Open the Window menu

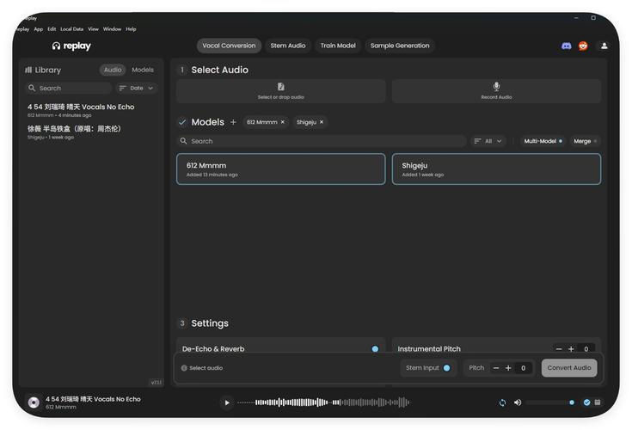point(112,29)
